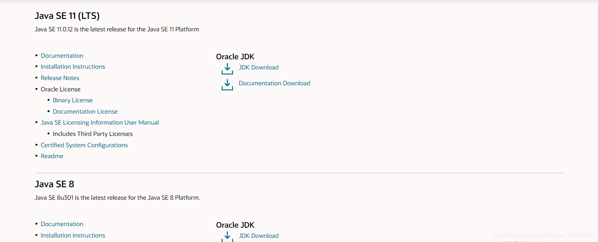Image resolution: width=598 pixels, height=242 pixels.
Task: Click the Java SE 8 heading
Action: (55, 184)
